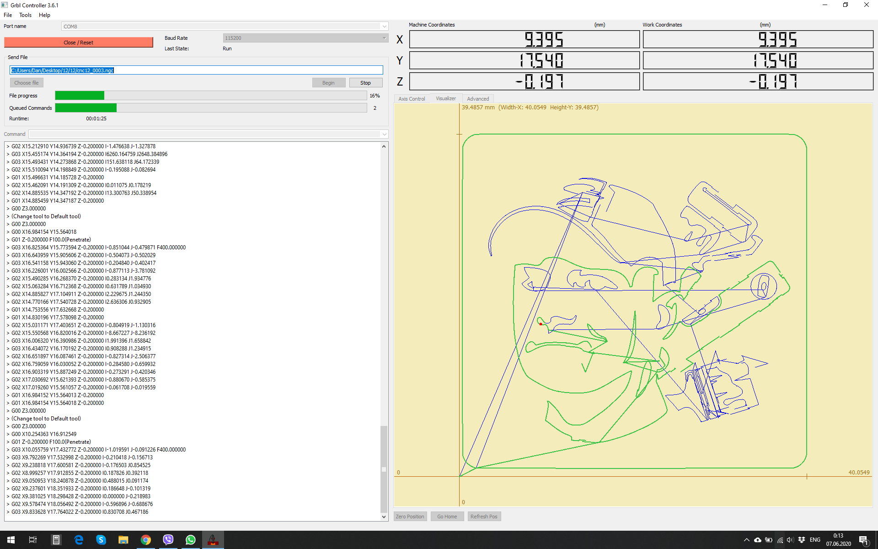Image resolution: width=878 pixels, height=549 pixels.
Task: Expand the Port name COM8 dropdown
Action: (x=384, y=27)
